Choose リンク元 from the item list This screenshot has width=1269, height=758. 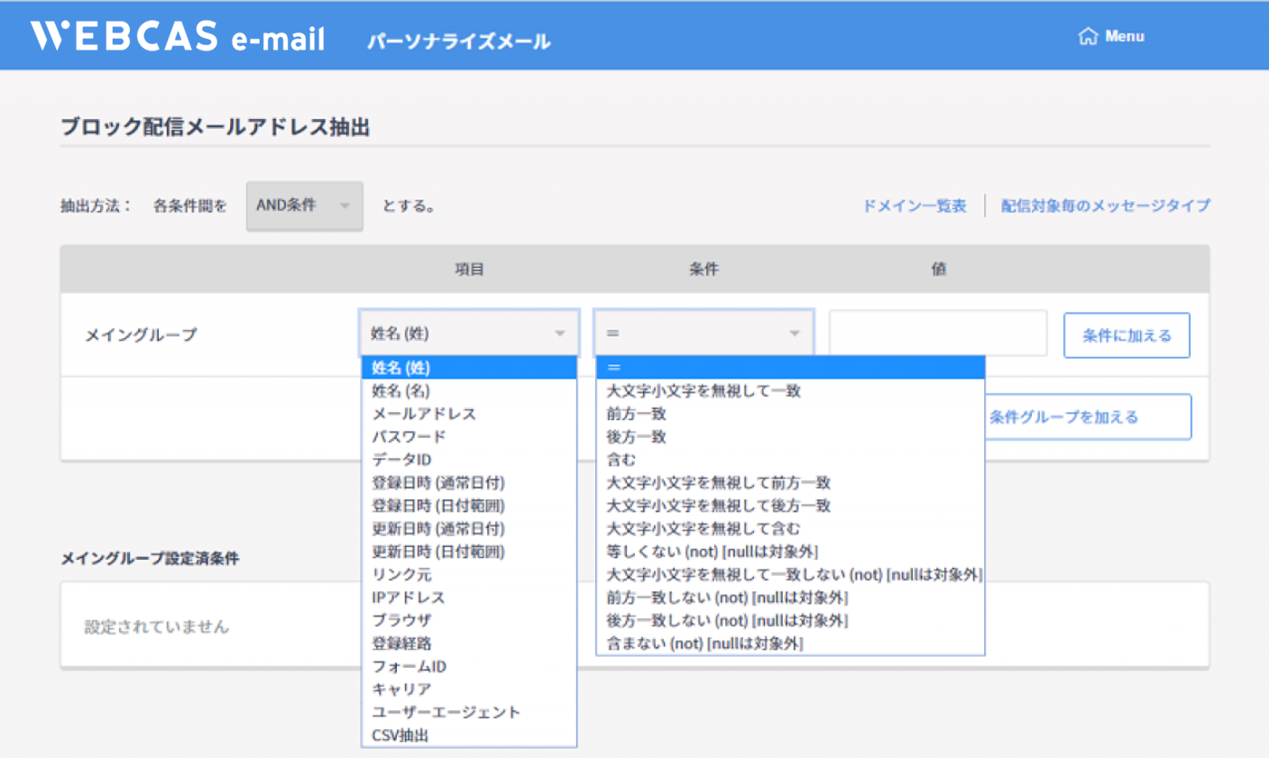click(469, 574)
